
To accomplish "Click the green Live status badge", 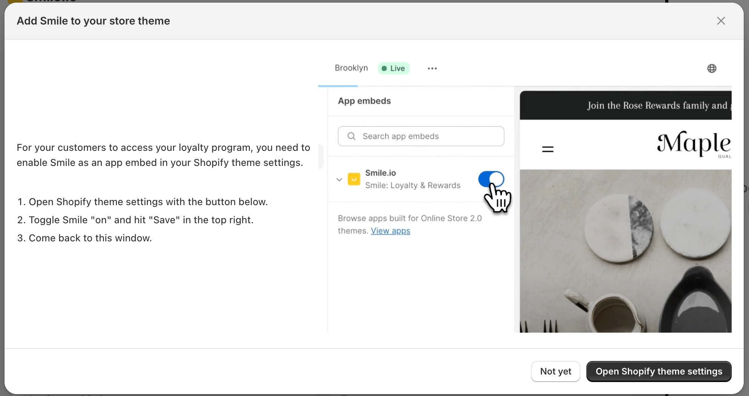I will [393, 68].
